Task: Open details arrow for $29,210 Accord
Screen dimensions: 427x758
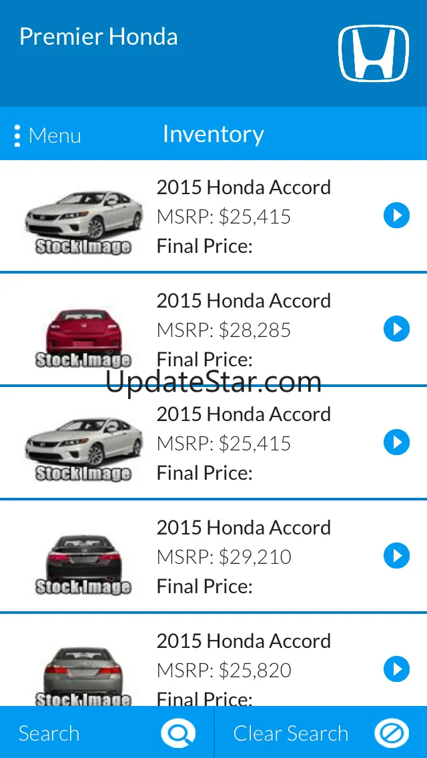Action: click(396, 556)
